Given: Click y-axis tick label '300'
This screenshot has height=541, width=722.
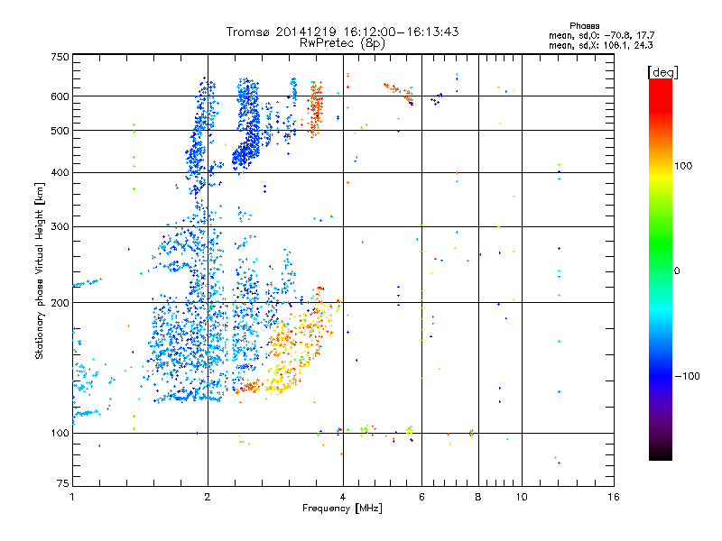Looking at the screenshot, I should coord(60,226).
